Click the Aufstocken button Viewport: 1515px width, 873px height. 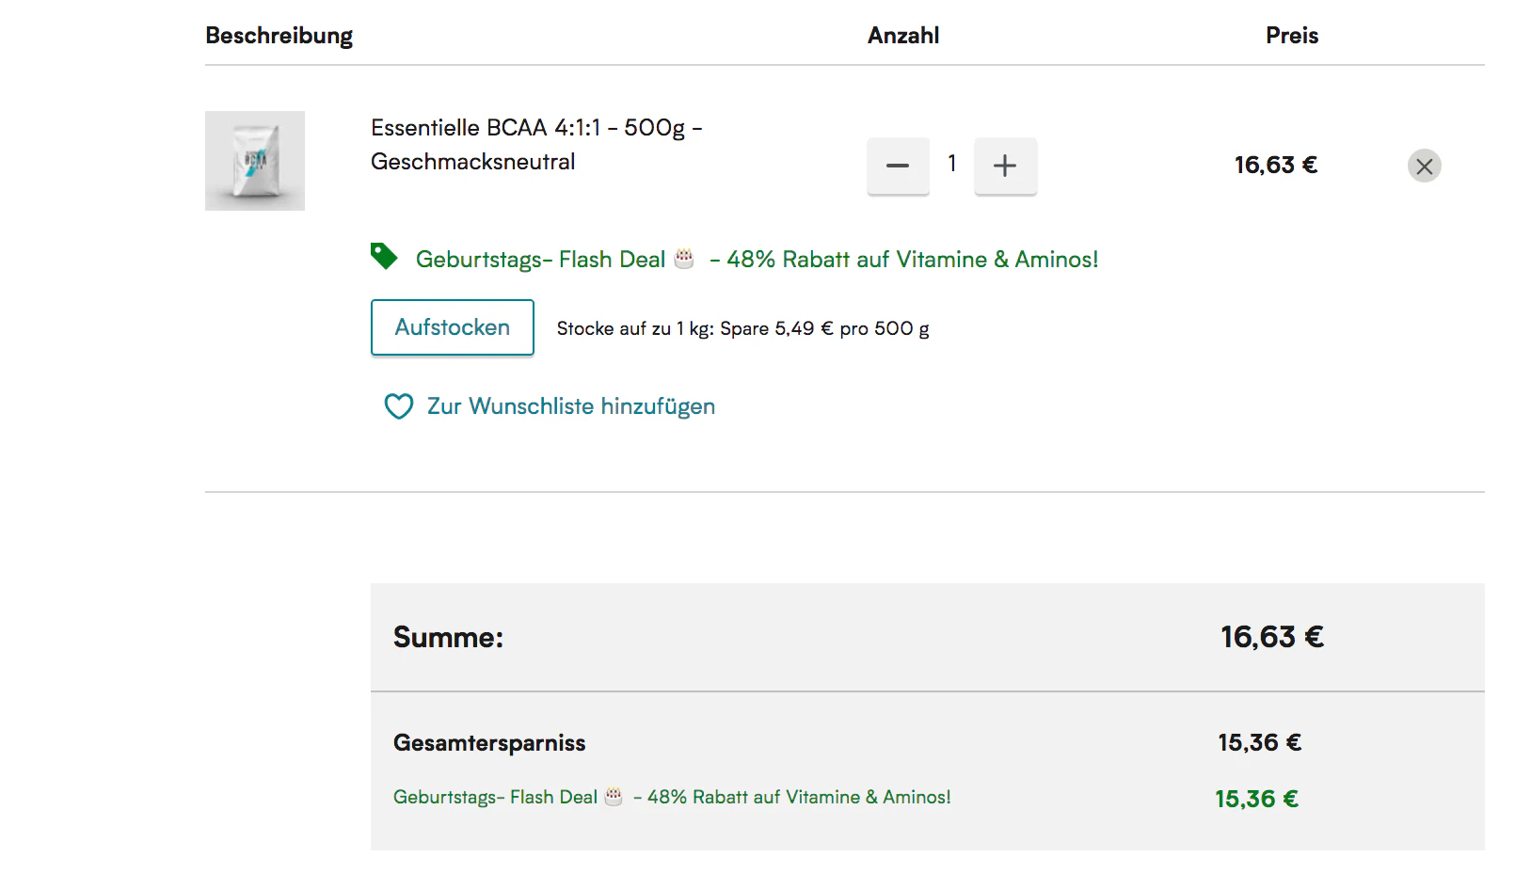pos(453,327)
